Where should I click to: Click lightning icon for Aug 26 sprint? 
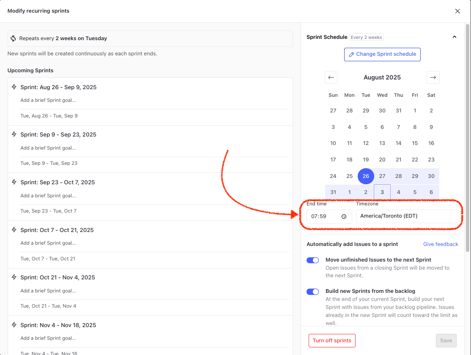(14, 87)
